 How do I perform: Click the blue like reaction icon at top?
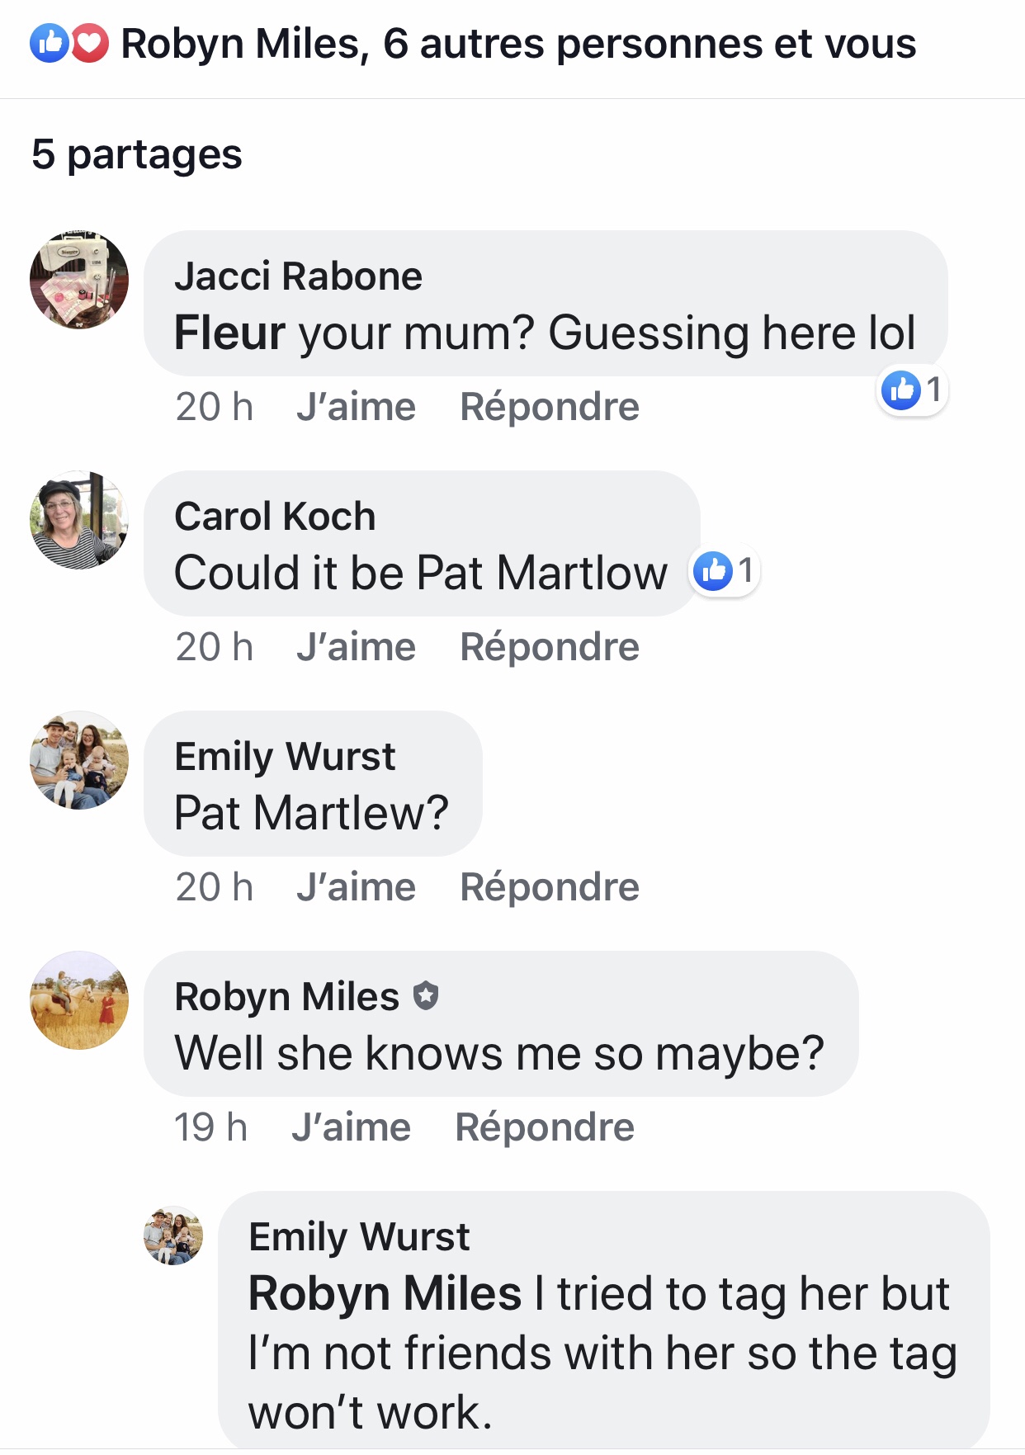(x=49, y=44)
